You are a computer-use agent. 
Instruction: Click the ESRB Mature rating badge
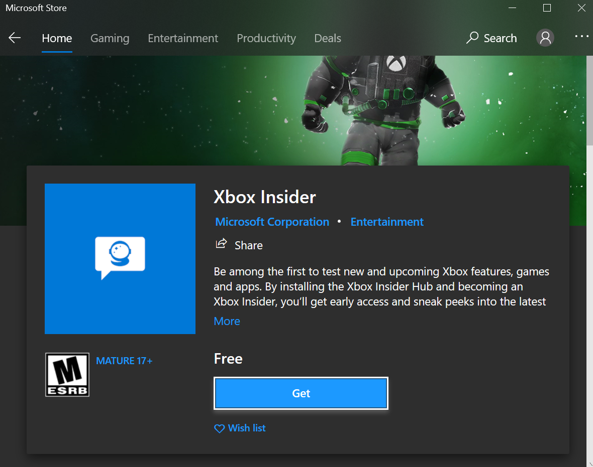click(67, 375)
